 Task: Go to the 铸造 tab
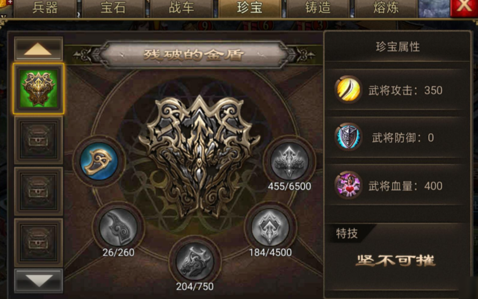(x=318, y=8)
